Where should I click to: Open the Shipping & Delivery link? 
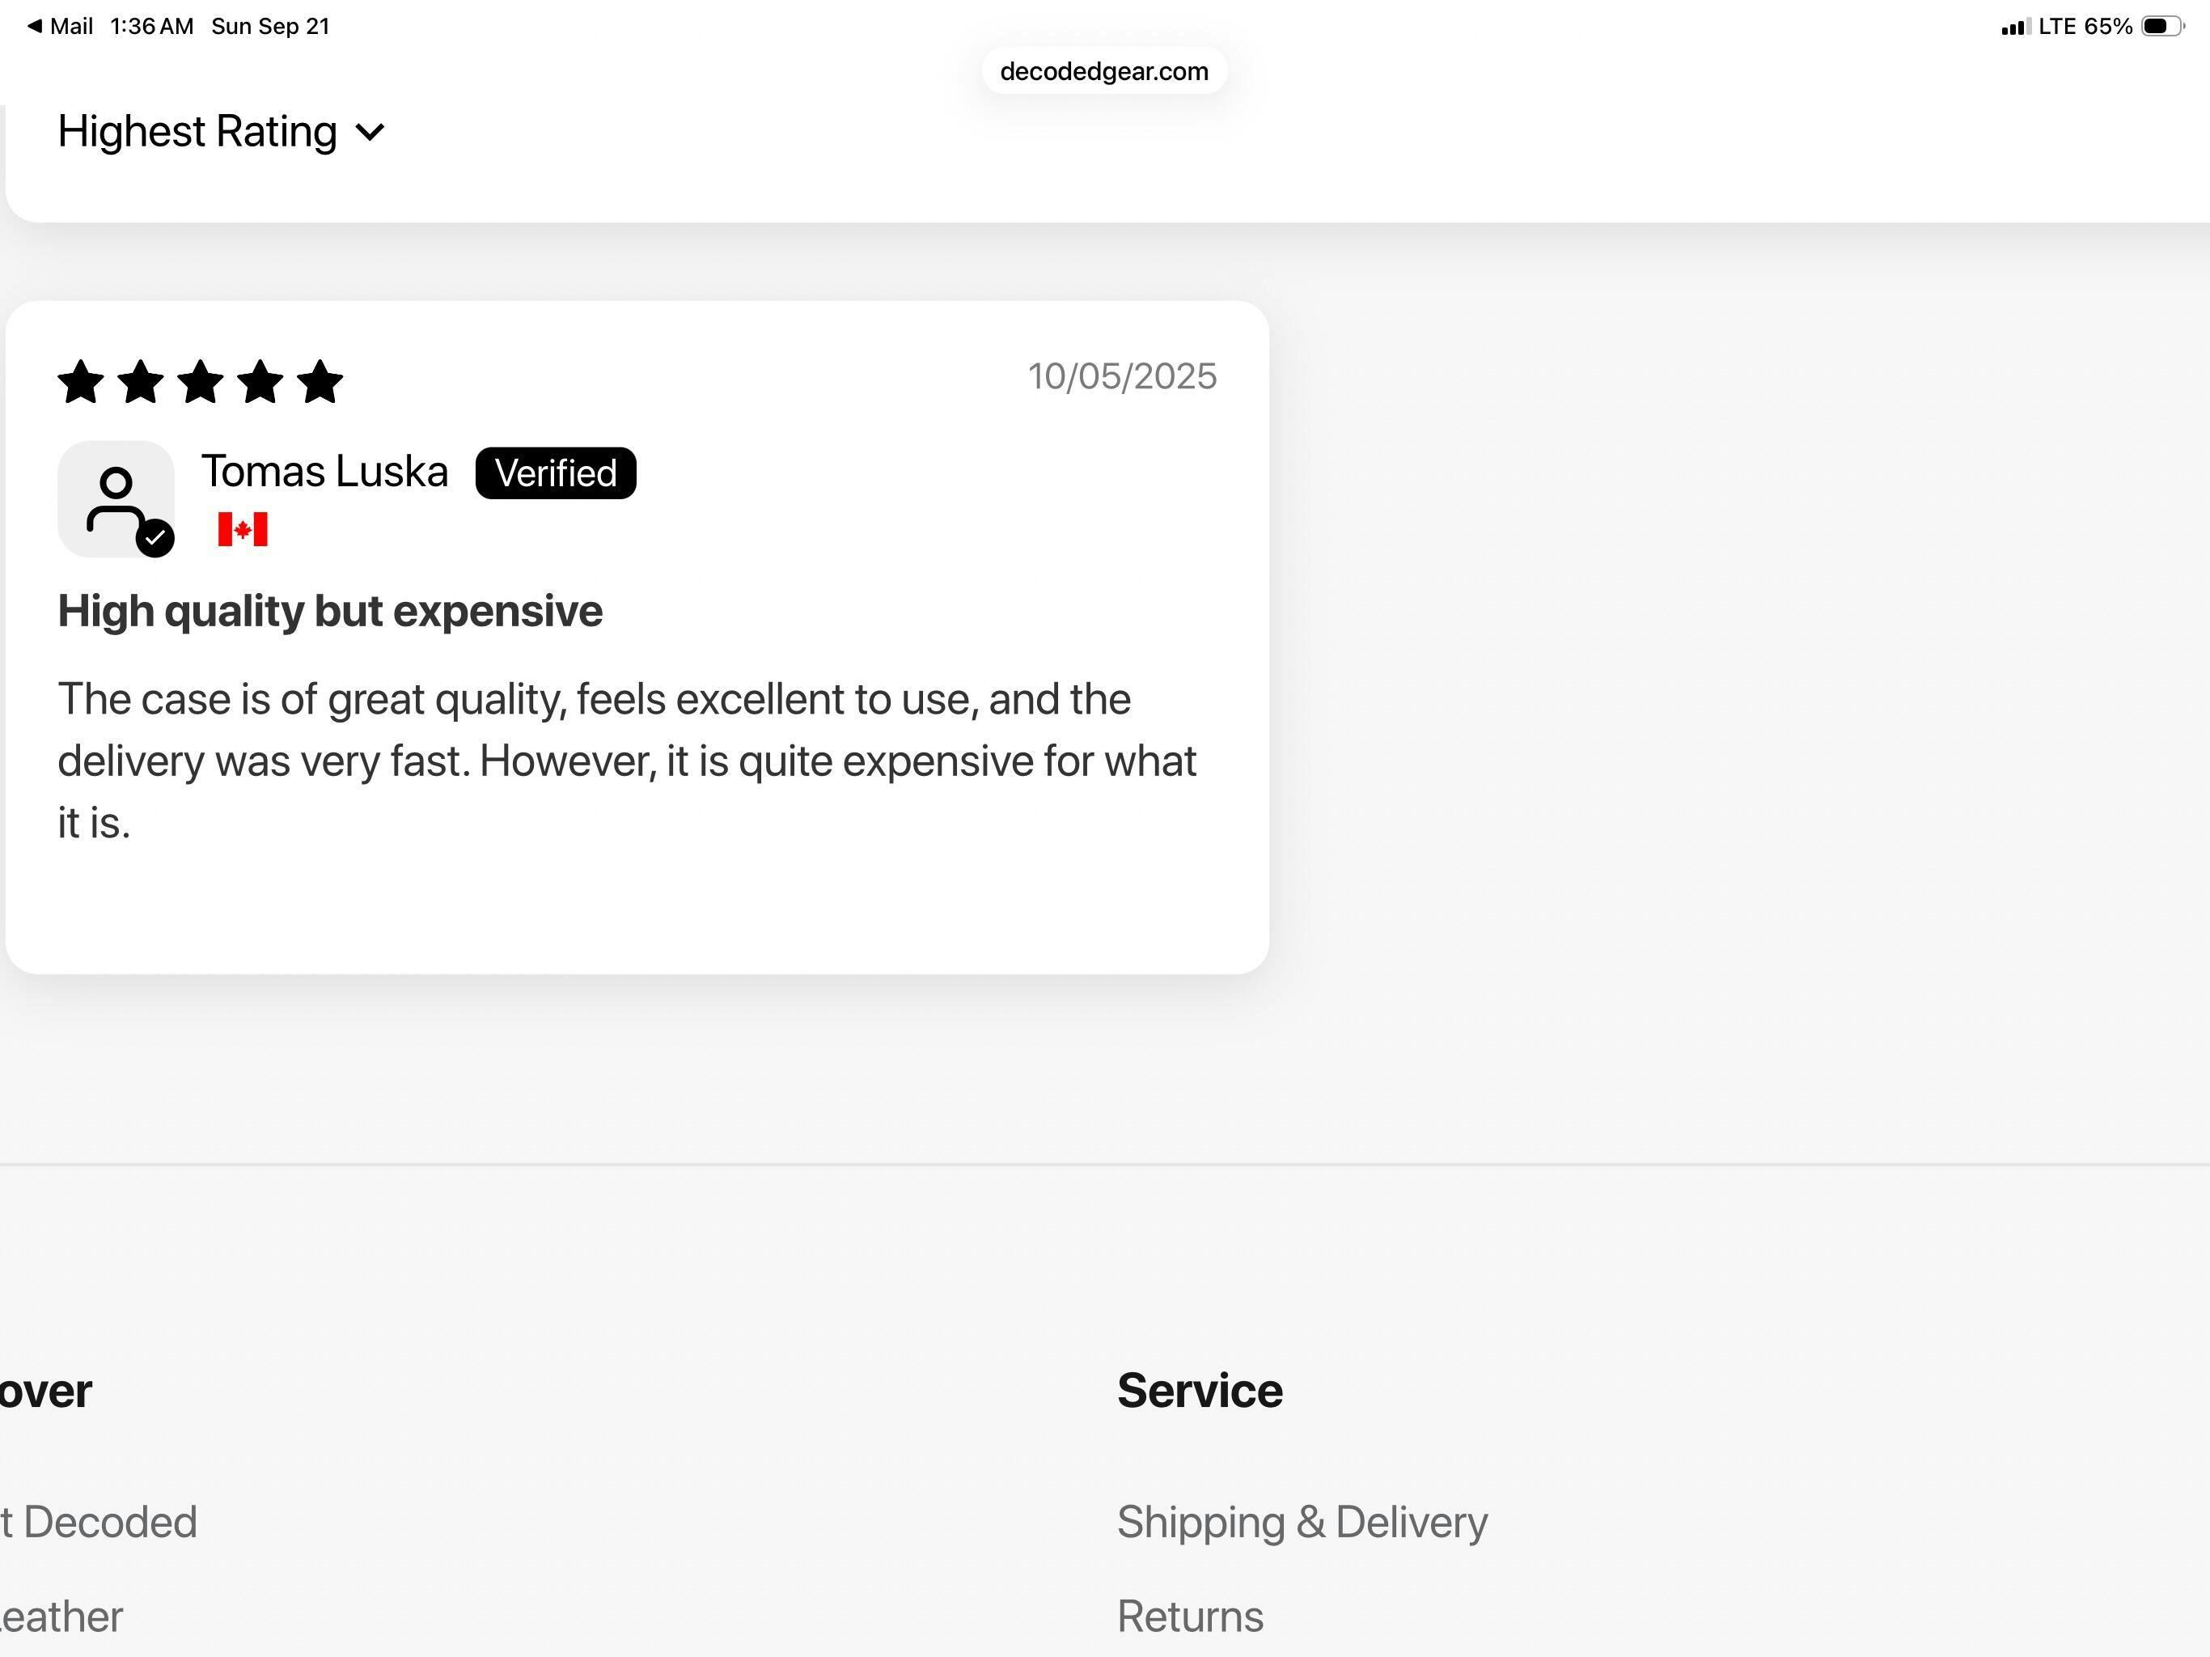point(1302,1522)
